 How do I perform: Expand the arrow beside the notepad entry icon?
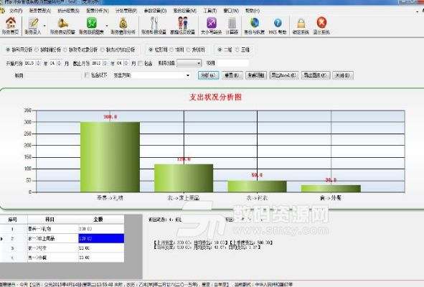[x=44, y=26]
